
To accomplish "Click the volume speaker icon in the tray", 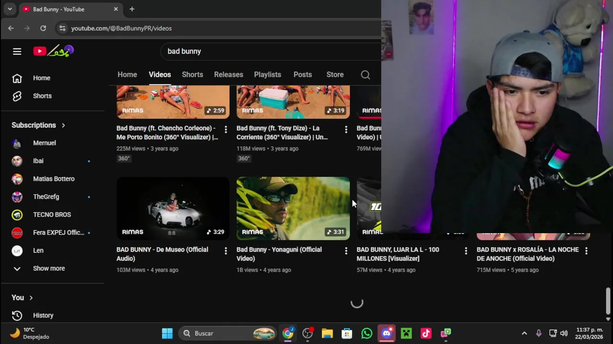I will [564, 333].
